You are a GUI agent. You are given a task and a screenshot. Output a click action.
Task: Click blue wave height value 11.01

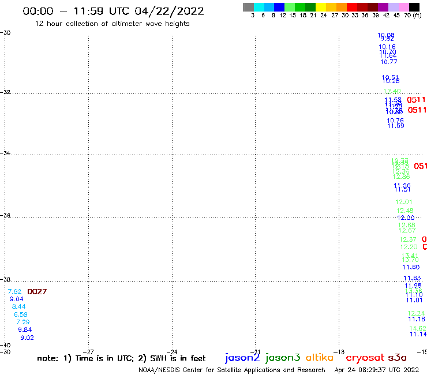[x=414, y=301]
